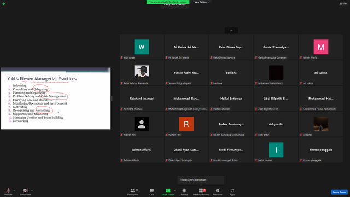Viewport: 350px width, 197px height.
Task: Click the Salman Alfarisi participant tile
Action: 142,149
